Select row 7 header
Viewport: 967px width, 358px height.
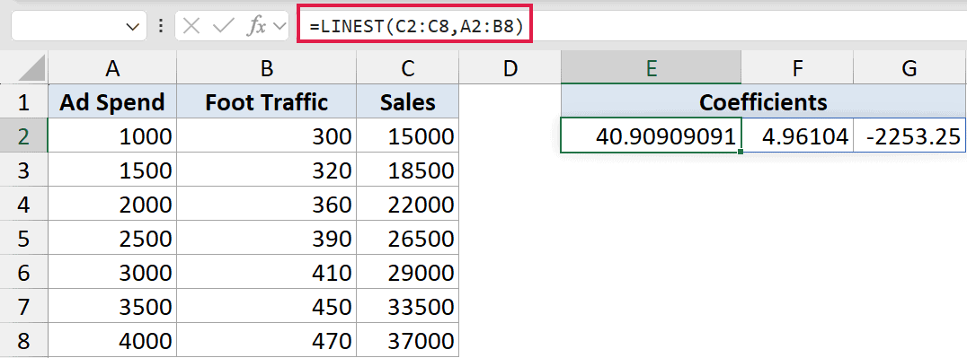click(23, 306)
